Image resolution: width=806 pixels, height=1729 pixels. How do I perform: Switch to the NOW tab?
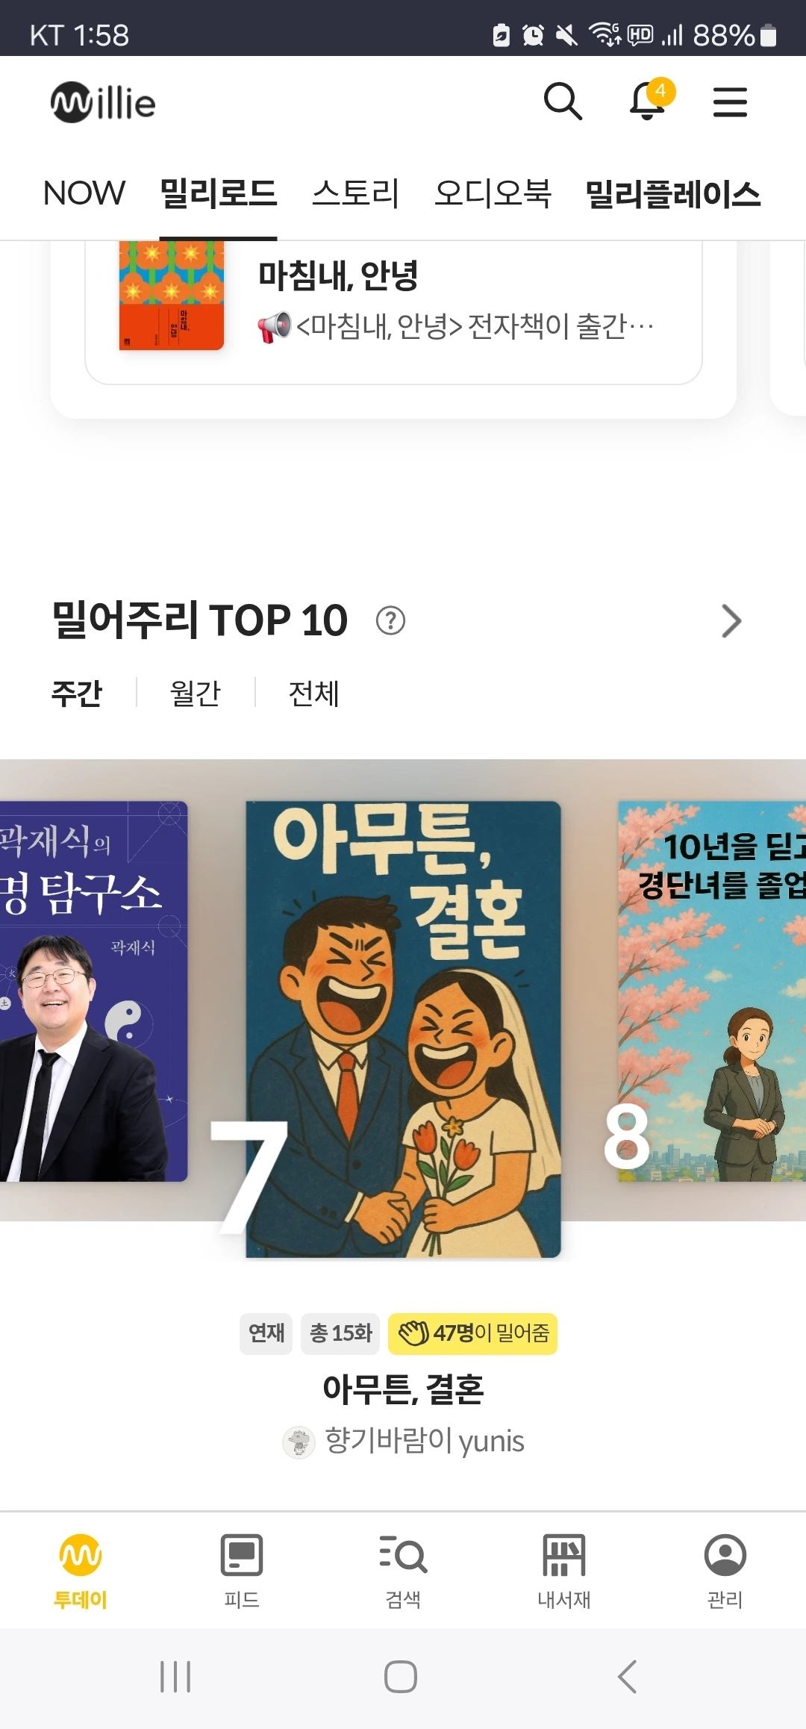[84, 193]
